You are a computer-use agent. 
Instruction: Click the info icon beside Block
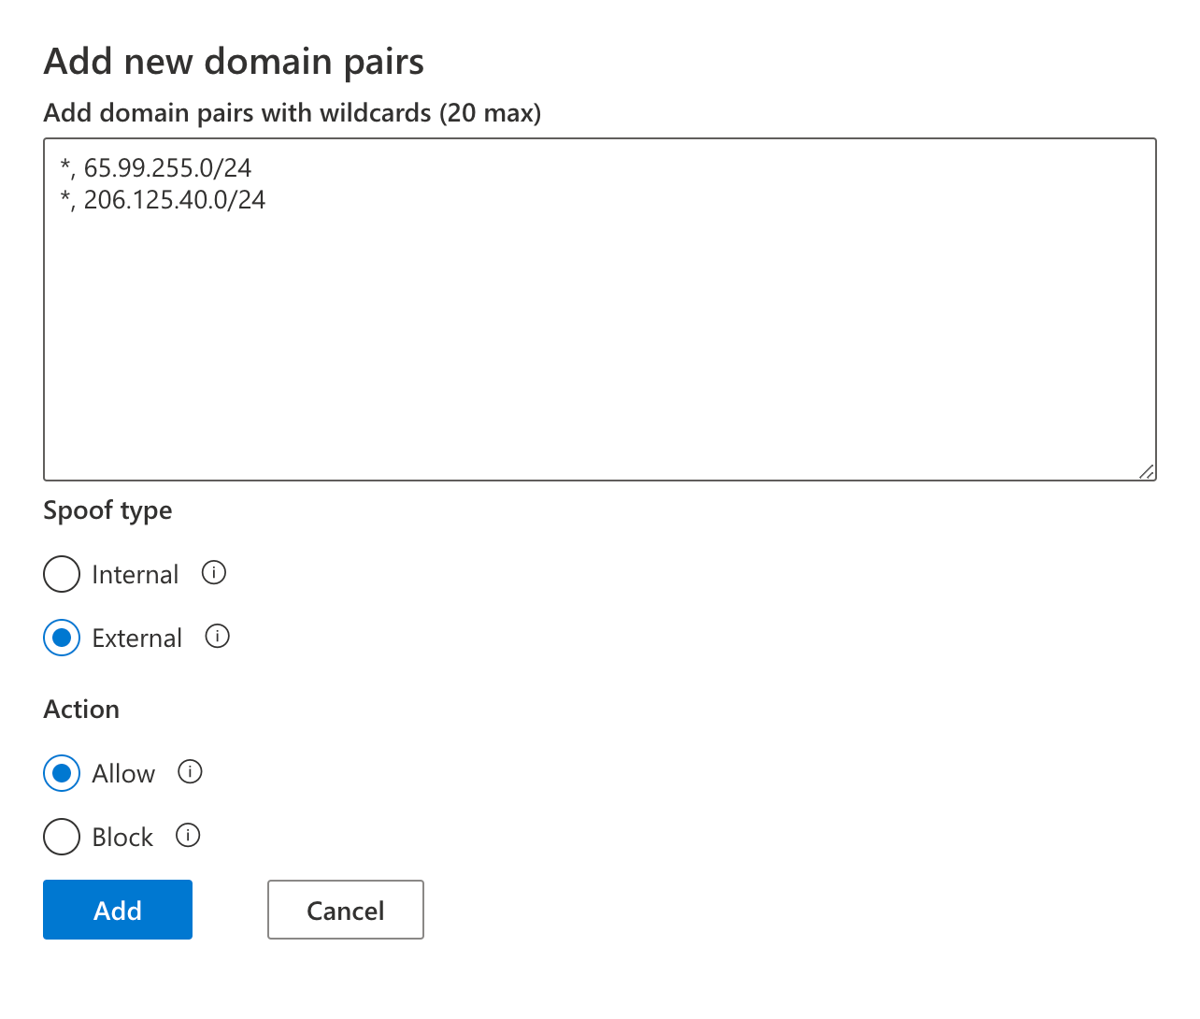click(x=187, y=836)
